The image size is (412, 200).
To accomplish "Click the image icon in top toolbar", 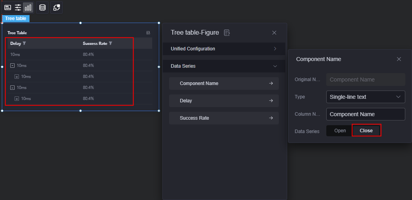I will click(8, 7).
